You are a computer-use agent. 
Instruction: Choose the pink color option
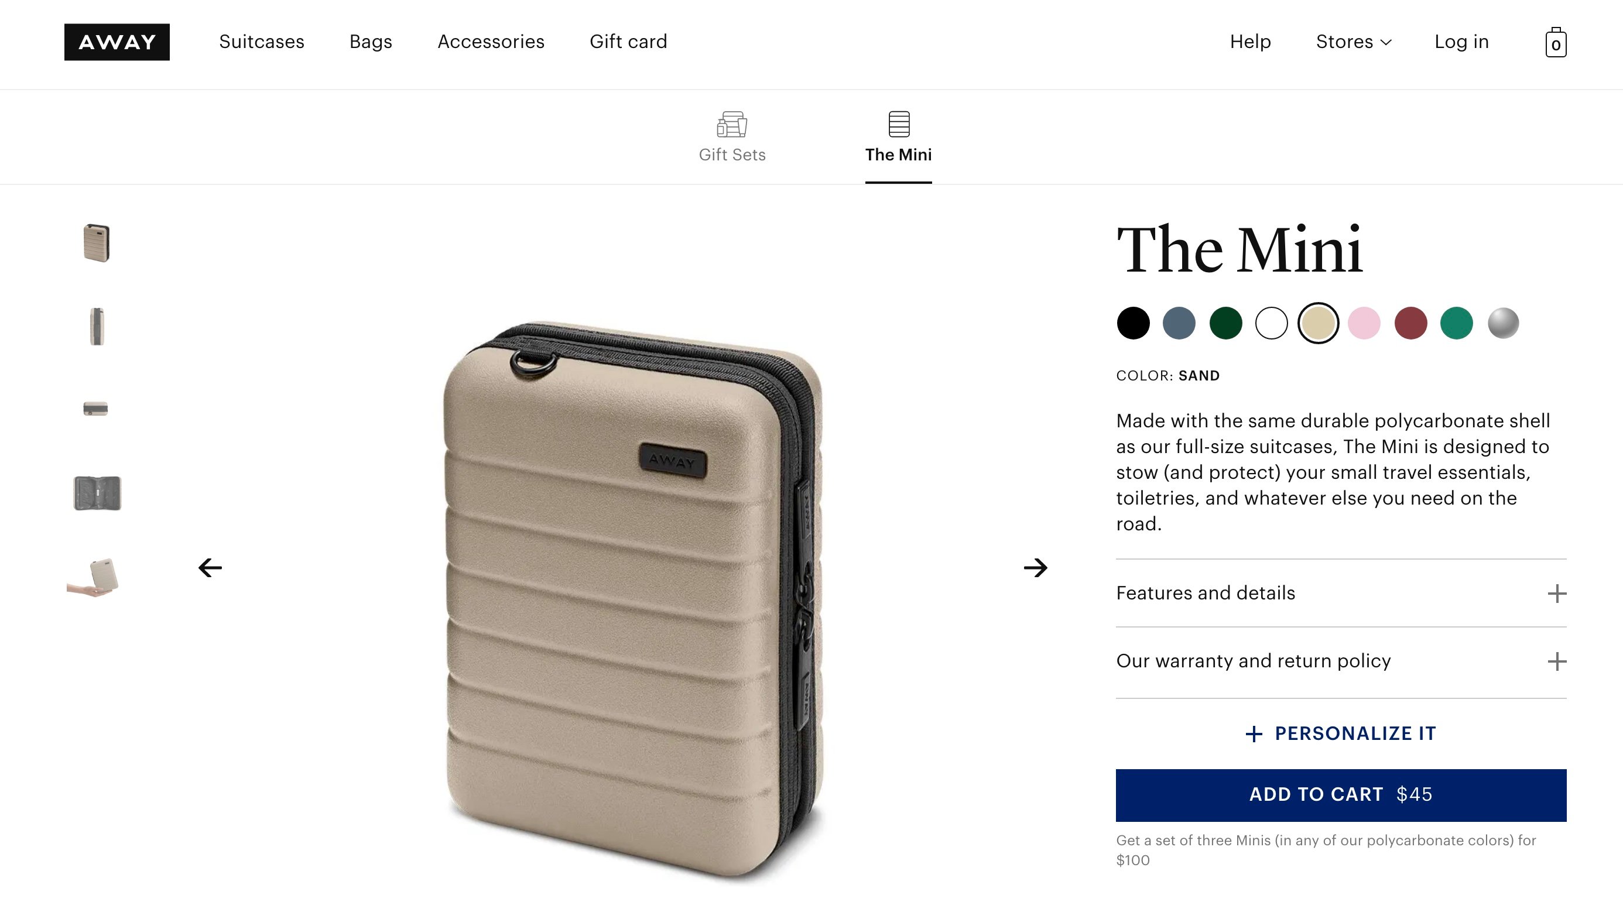[1364, 323]
